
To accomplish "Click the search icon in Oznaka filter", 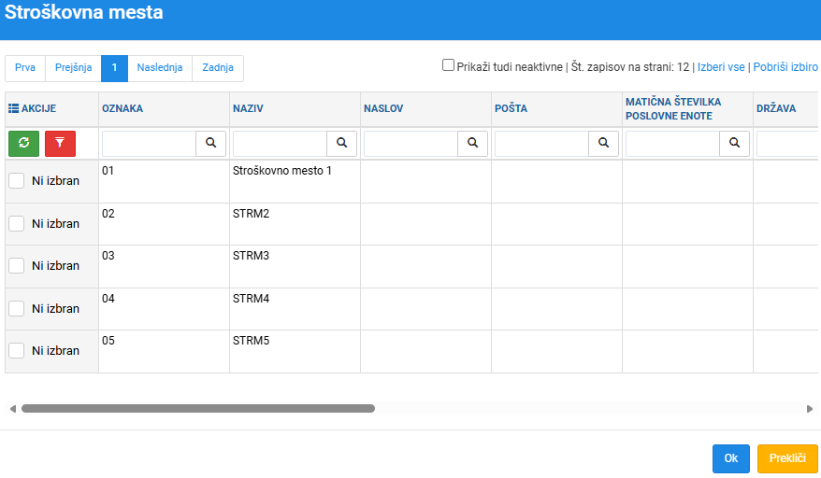I will [211, 143].
